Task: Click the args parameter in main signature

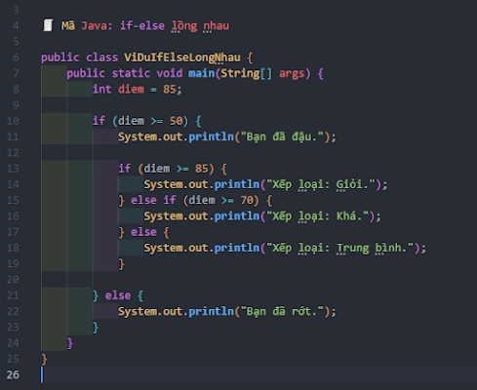Action: (292, 73)
